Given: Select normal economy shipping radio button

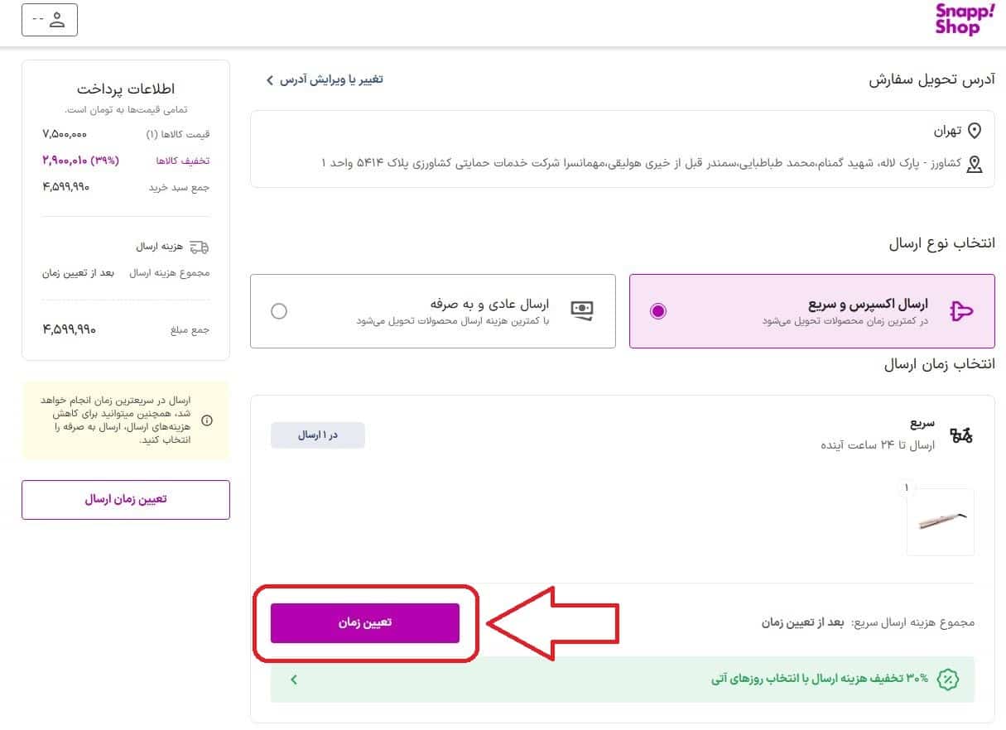Looking at the screenshot, I should pos(279,311).
